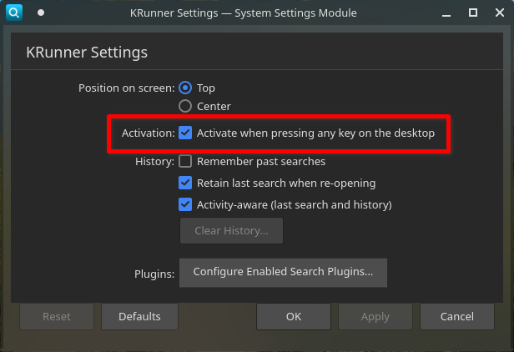This screenshot has width=514, height=352.
Task: Select the Center position radio button
Action: 185,106
